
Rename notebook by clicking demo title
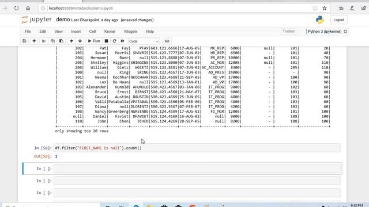tap(63, 20)
